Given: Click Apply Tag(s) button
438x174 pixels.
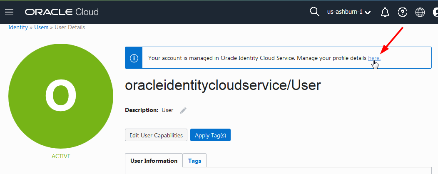Looking at the screenshot, I should 210,135.
